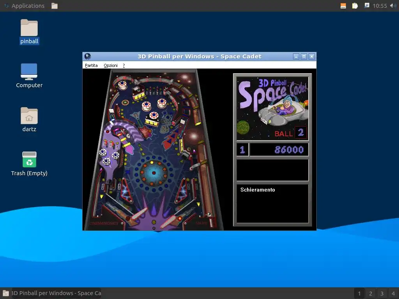
Task: Click the Space Cadet logo artwork
Action: pyautogui.click(x=272, y=108)
